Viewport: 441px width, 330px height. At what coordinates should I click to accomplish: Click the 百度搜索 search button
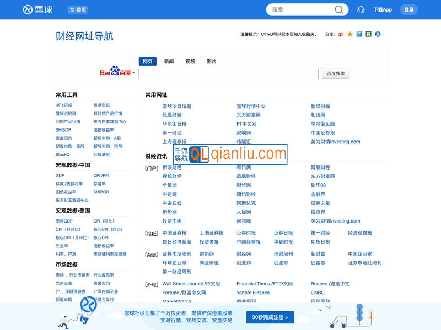[336, 73]
